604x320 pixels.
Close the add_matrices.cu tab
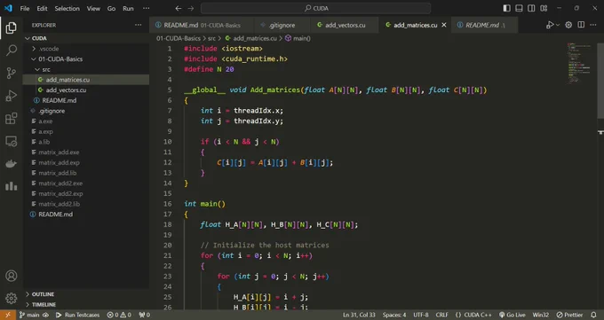point(444,25)
